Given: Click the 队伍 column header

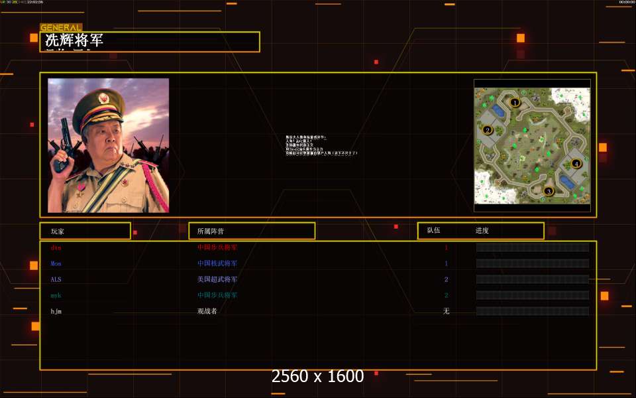Looking at the screenshot, I should tap(433, 230).
